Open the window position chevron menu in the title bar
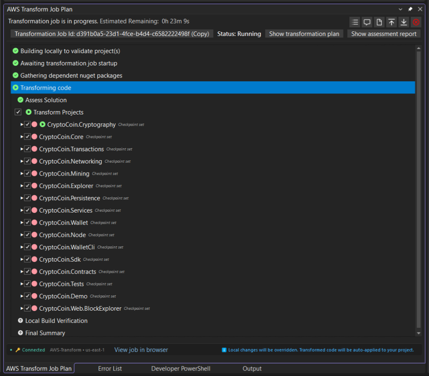 pyautogui.click(x=401, y=9)
